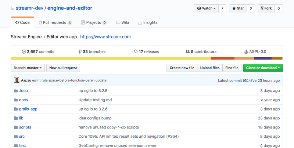Open the Branch: master dropdown

(28, 68)
